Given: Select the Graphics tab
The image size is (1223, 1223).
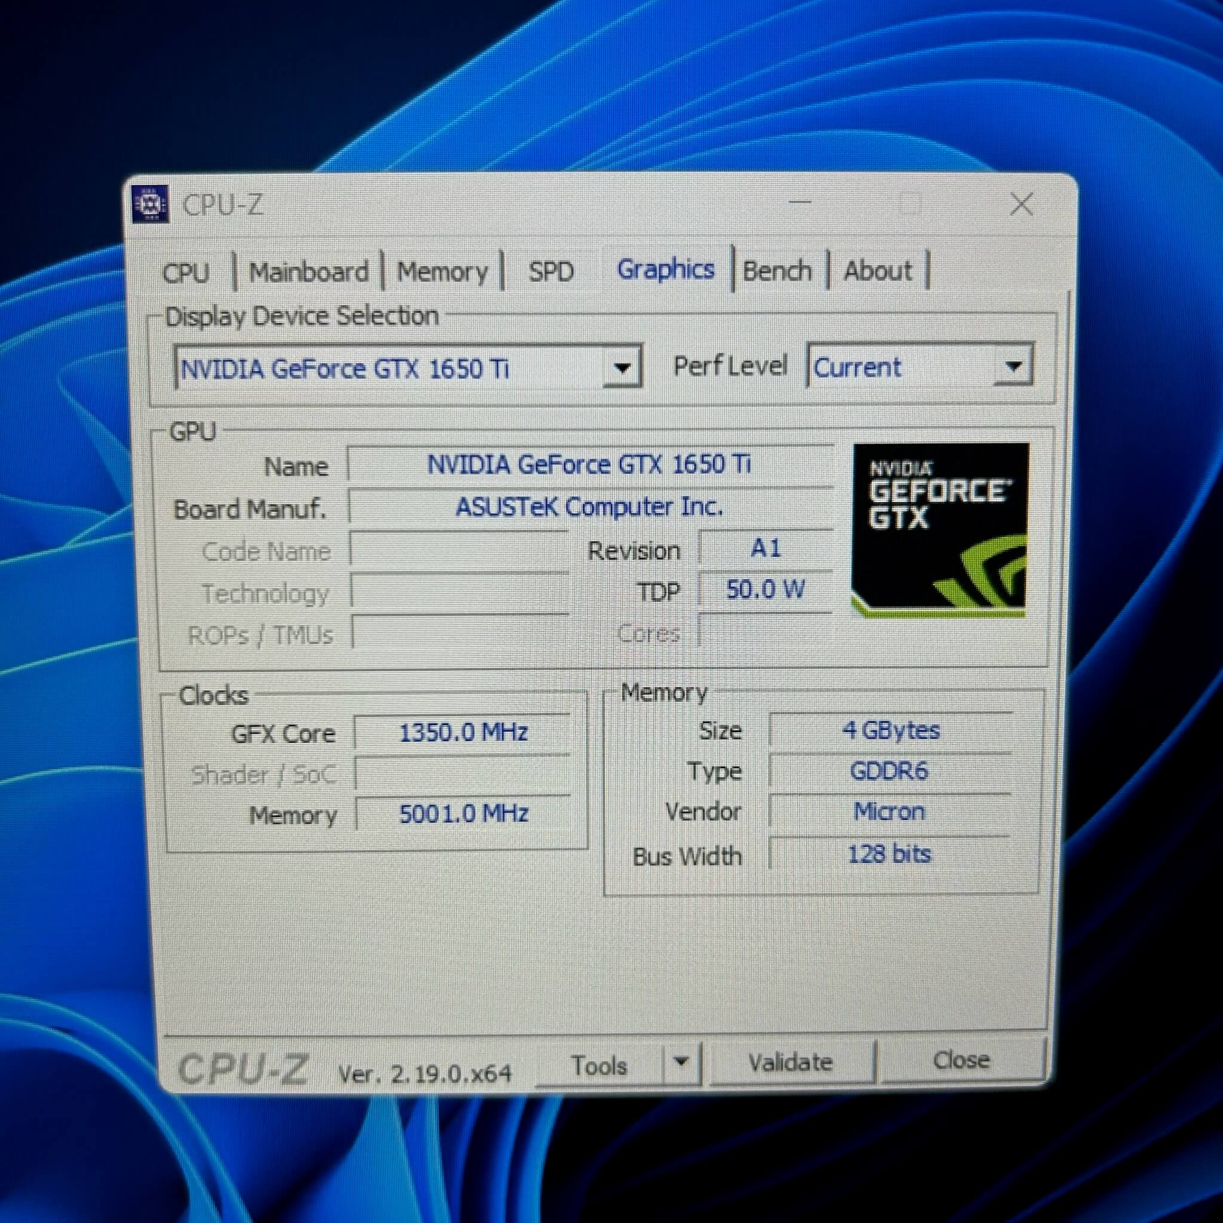Looking at the screenshot, I should tap(665, 270).
